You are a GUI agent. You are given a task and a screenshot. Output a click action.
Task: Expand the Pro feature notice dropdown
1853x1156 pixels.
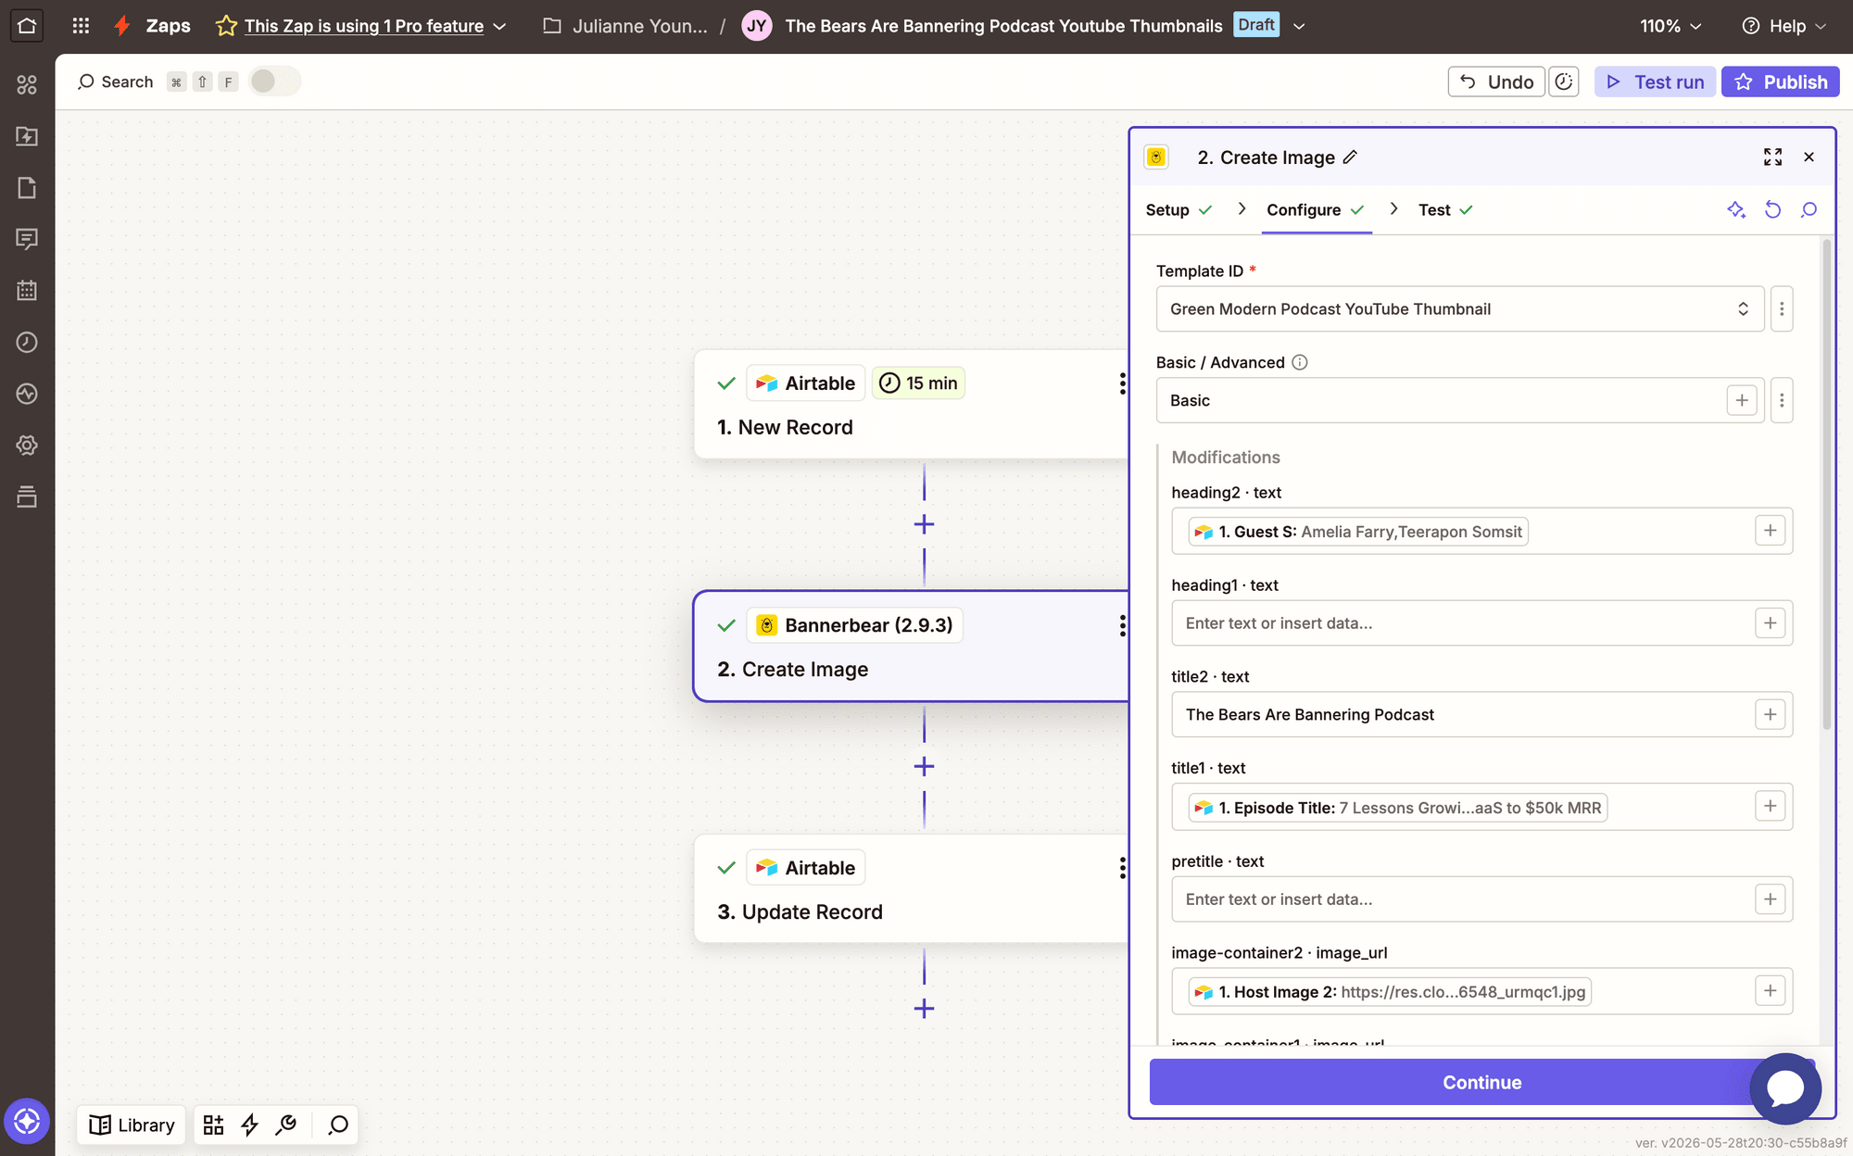pyautogui.click(x=500, y=26)
